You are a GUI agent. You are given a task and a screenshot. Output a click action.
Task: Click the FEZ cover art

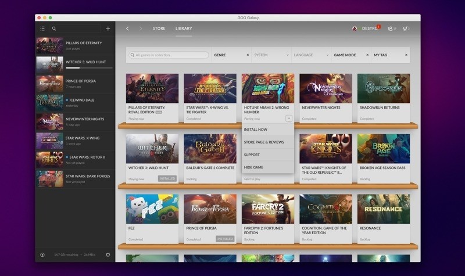point(152,209)
